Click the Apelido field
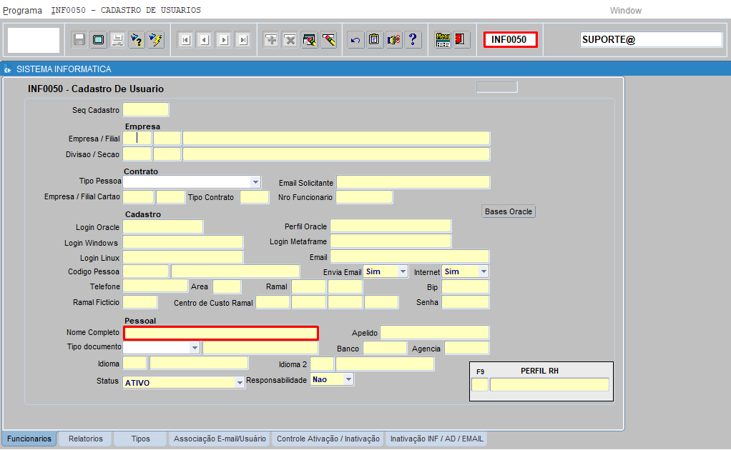 [434, 332]
